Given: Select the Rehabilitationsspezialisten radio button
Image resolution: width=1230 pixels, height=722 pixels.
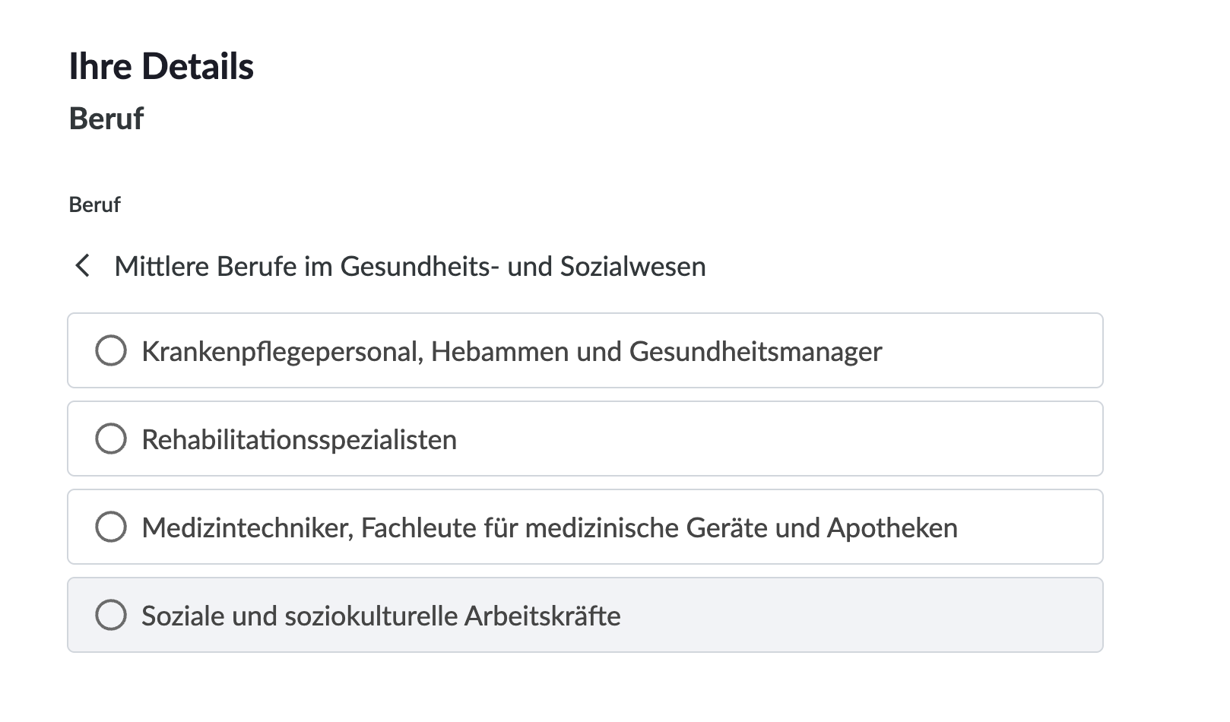Looking at the screenshot, I should (x=111, y=439).
